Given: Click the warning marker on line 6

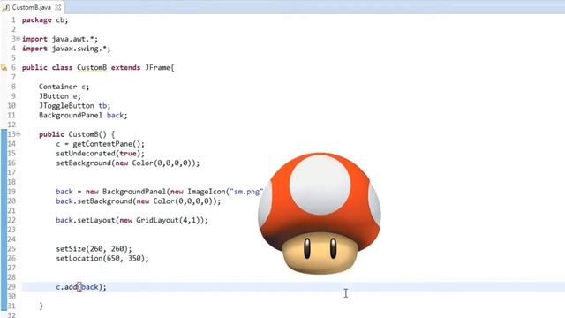Looking at the screenshot, I should [4, 67].
